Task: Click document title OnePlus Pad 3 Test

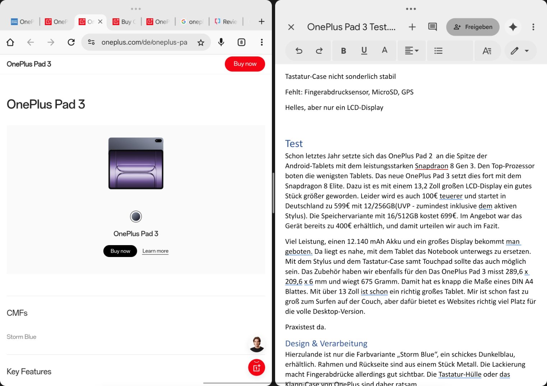Action: click(x=351, y=27)
